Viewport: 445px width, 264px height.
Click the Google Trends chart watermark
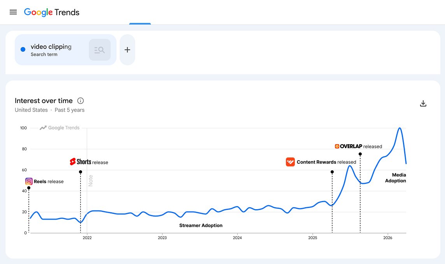point(60,128)
